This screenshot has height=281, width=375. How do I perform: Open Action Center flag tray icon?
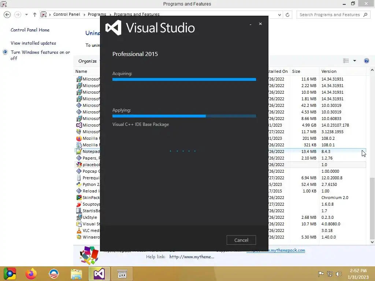[x=321, y=274]
